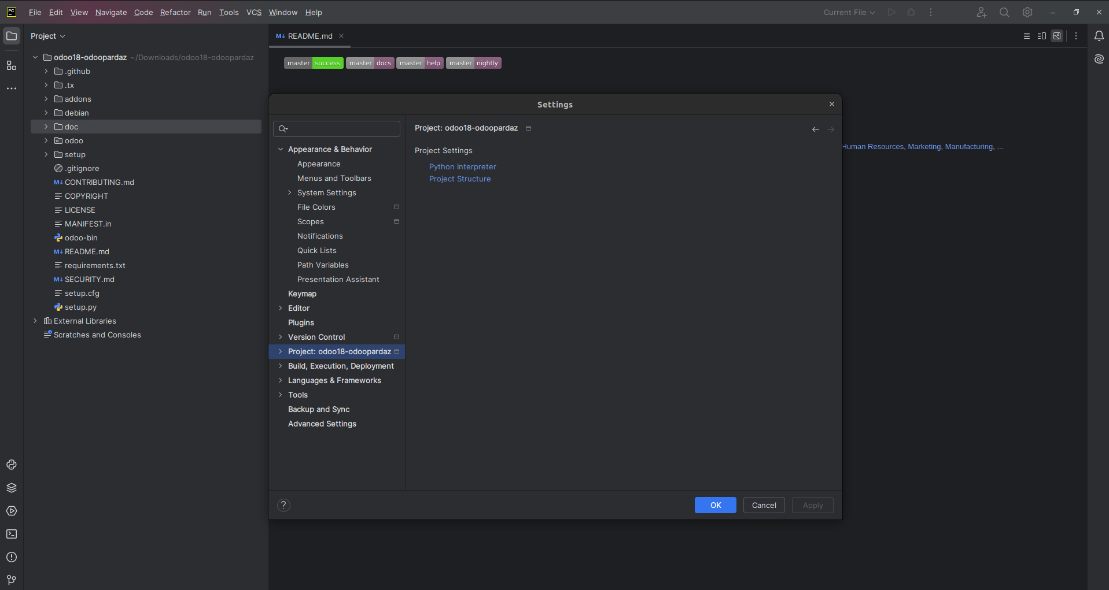The width and height of the screenshot is (1109, 590).
Task: Open the Project tool window icon
Action: click(x=12, y=36)
